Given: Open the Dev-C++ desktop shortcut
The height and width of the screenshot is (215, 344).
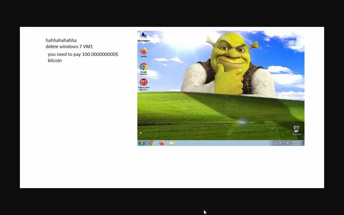Looking at the screenshot, I should (x=144, y=85).
